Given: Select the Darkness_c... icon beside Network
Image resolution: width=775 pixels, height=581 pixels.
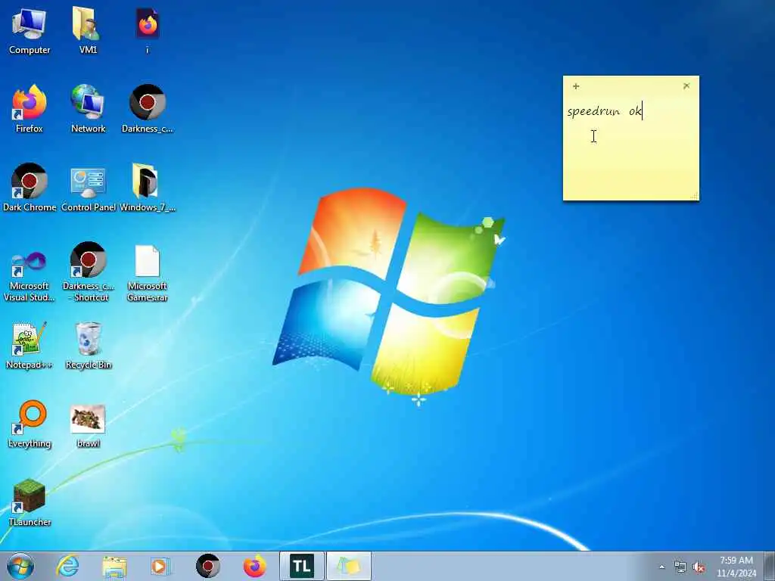Looking at the screenshot, I should click(148, 109).
